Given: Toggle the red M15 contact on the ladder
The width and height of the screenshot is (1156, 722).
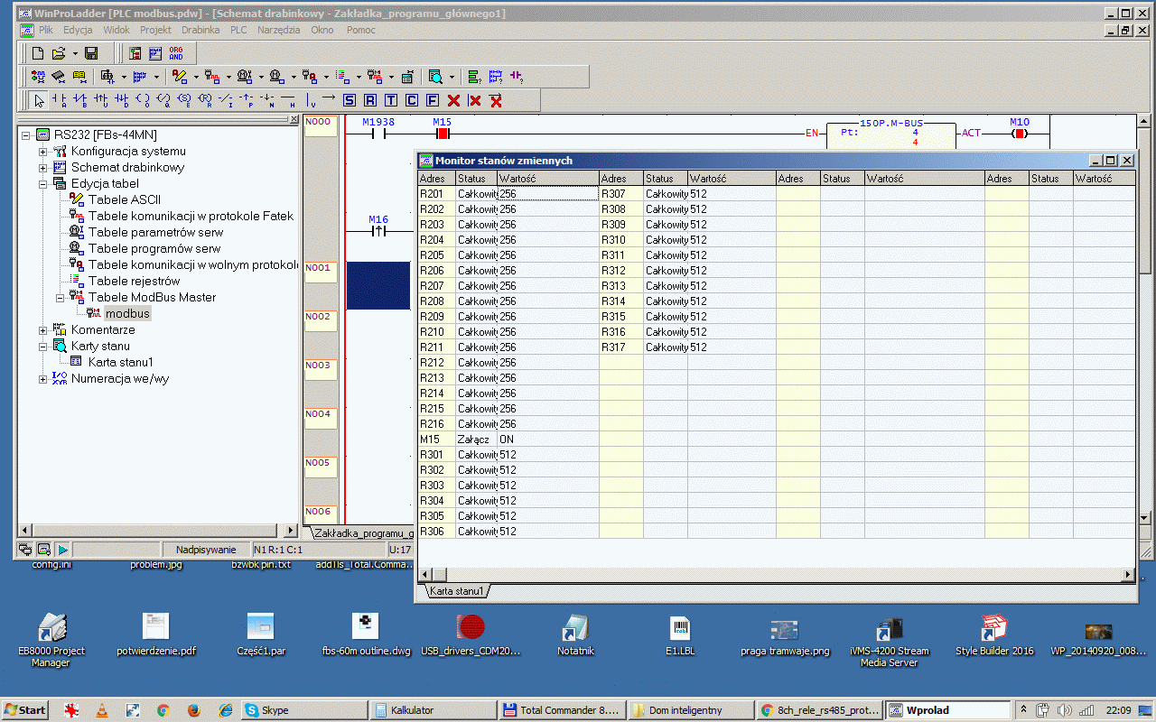Looking at the screenshot, I should click(x=443, y=134).
